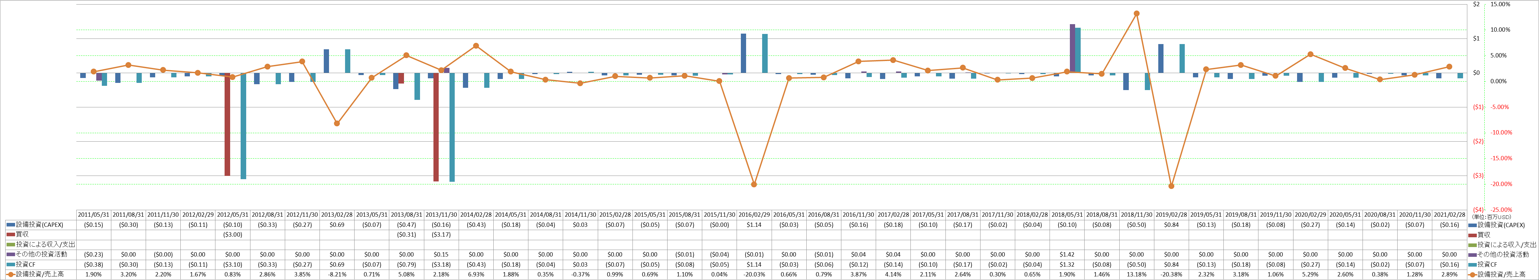Click the ($3.18) investing CF cell
The height and width of the screenshot is (280, 1539).
coord(442,265)
